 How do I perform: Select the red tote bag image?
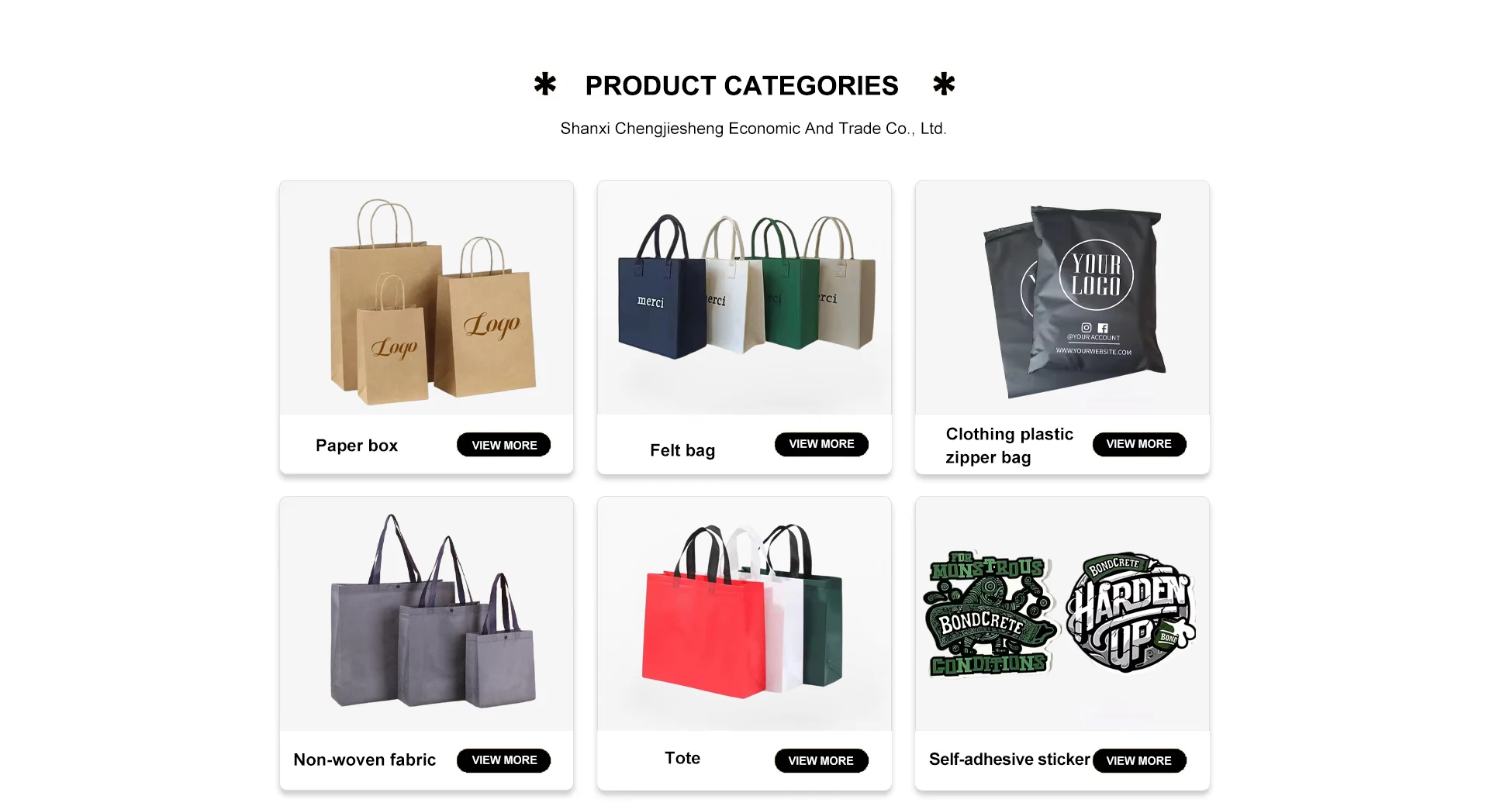pos(744,614)
